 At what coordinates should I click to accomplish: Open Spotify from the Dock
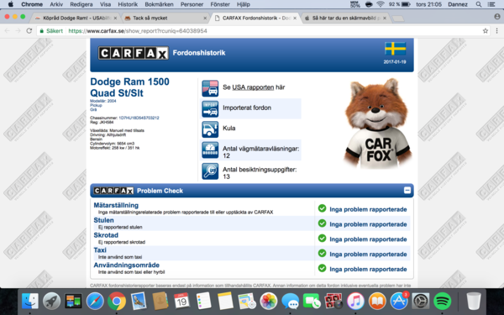point(443,302)
